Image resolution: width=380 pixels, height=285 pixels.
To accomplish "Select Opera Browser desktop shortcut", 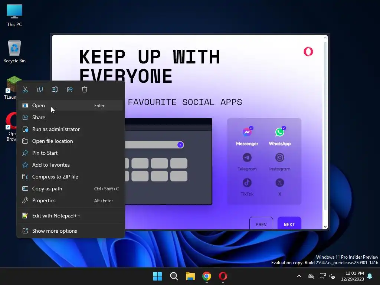I will coord(11,127).
